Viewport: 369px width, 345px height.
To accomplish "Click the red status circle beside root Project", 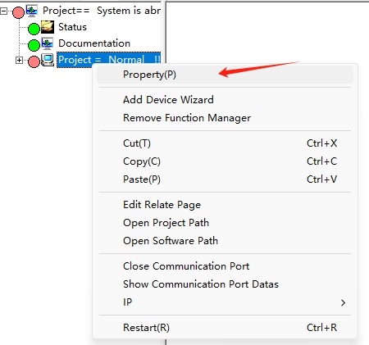I will [18, 12].
